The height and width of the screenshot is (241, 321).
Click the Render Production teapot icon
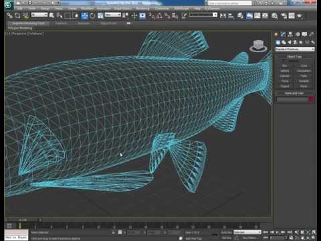pos(300,15)
